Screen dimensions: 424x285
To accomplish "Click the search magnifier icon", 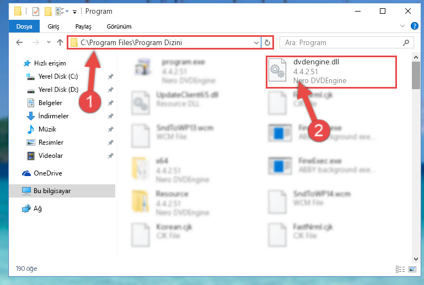I will [x=406, y=43].
